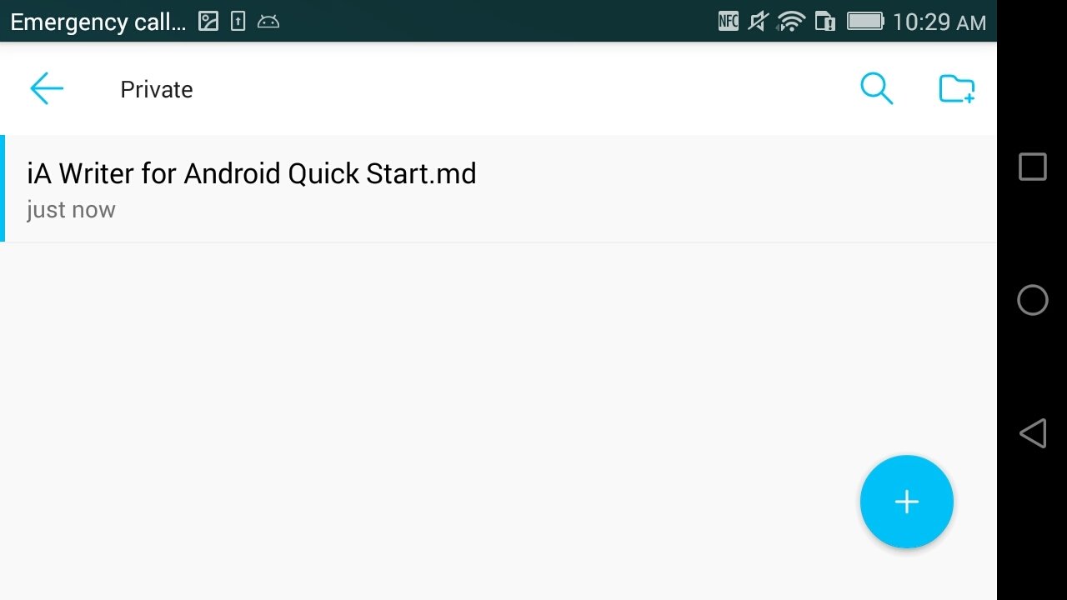Tap the SIM card alert icon
The height and width of the screenshot is (600, 1067).
pos(825,22)
